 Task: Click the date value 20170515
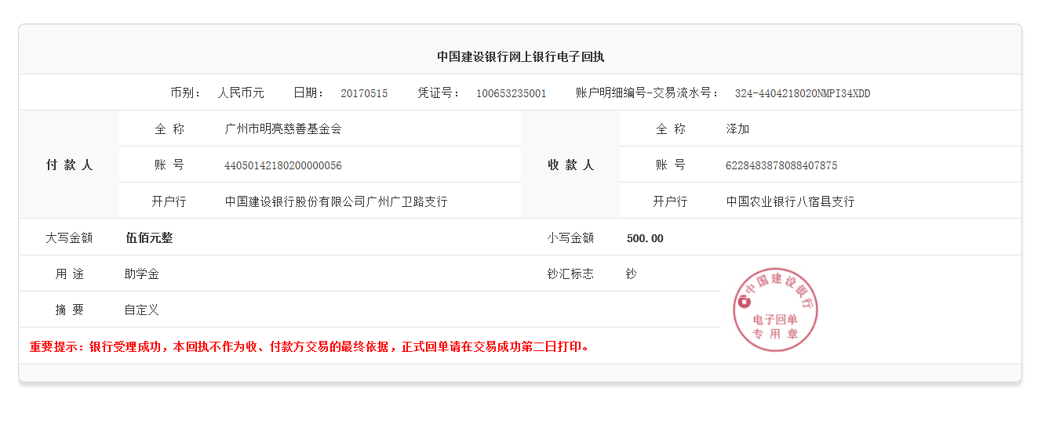364,93
